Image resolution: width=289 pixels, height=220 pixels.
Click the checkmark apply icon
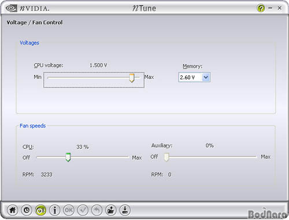click(83, 210)
